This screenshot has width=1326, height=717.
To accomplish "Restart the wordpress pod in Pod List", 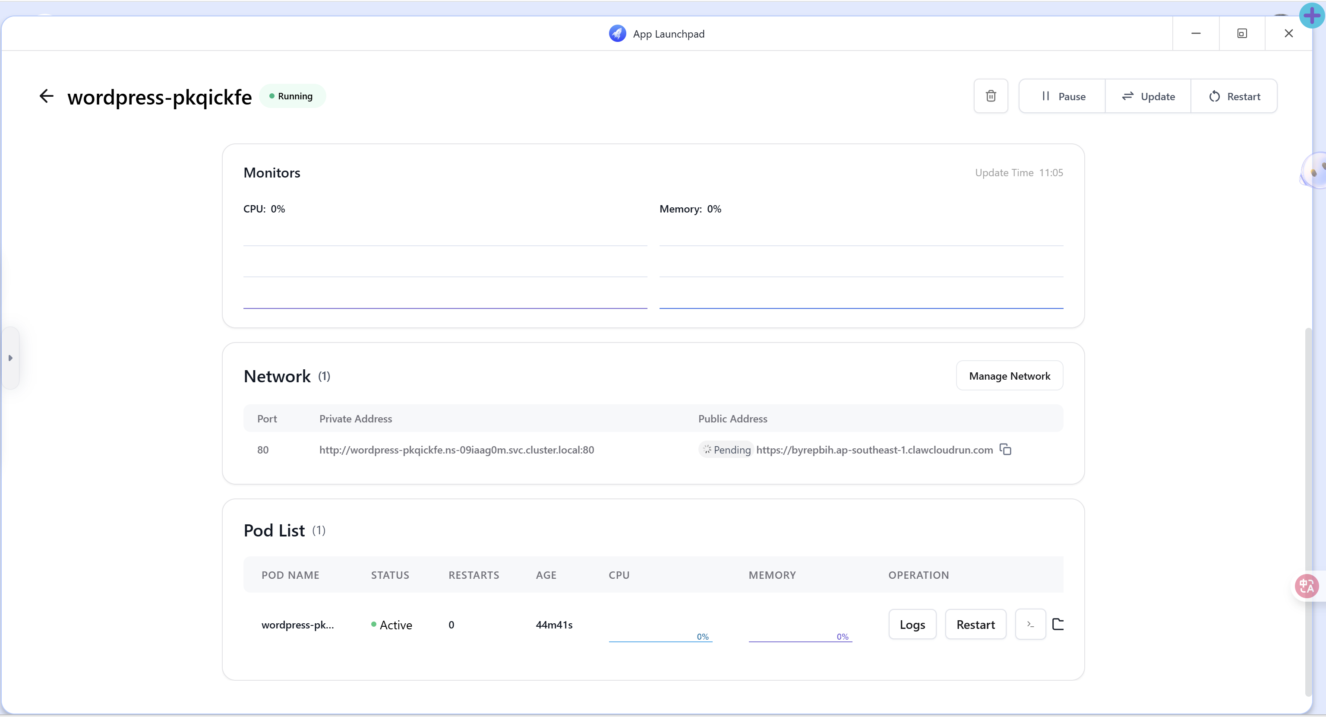I will (975, 625).
